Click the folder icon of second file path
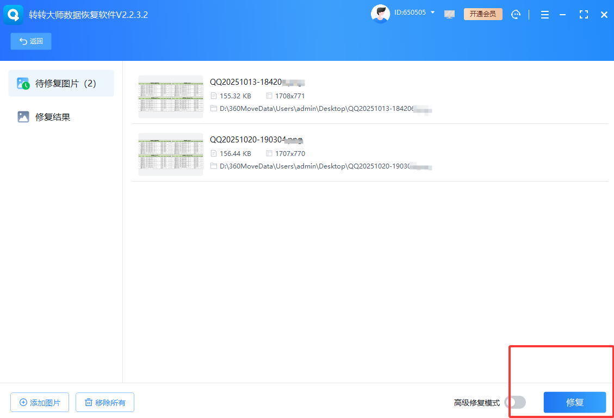 tap(214, 166)
